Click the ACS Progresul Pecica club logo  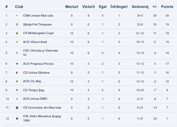17,64
